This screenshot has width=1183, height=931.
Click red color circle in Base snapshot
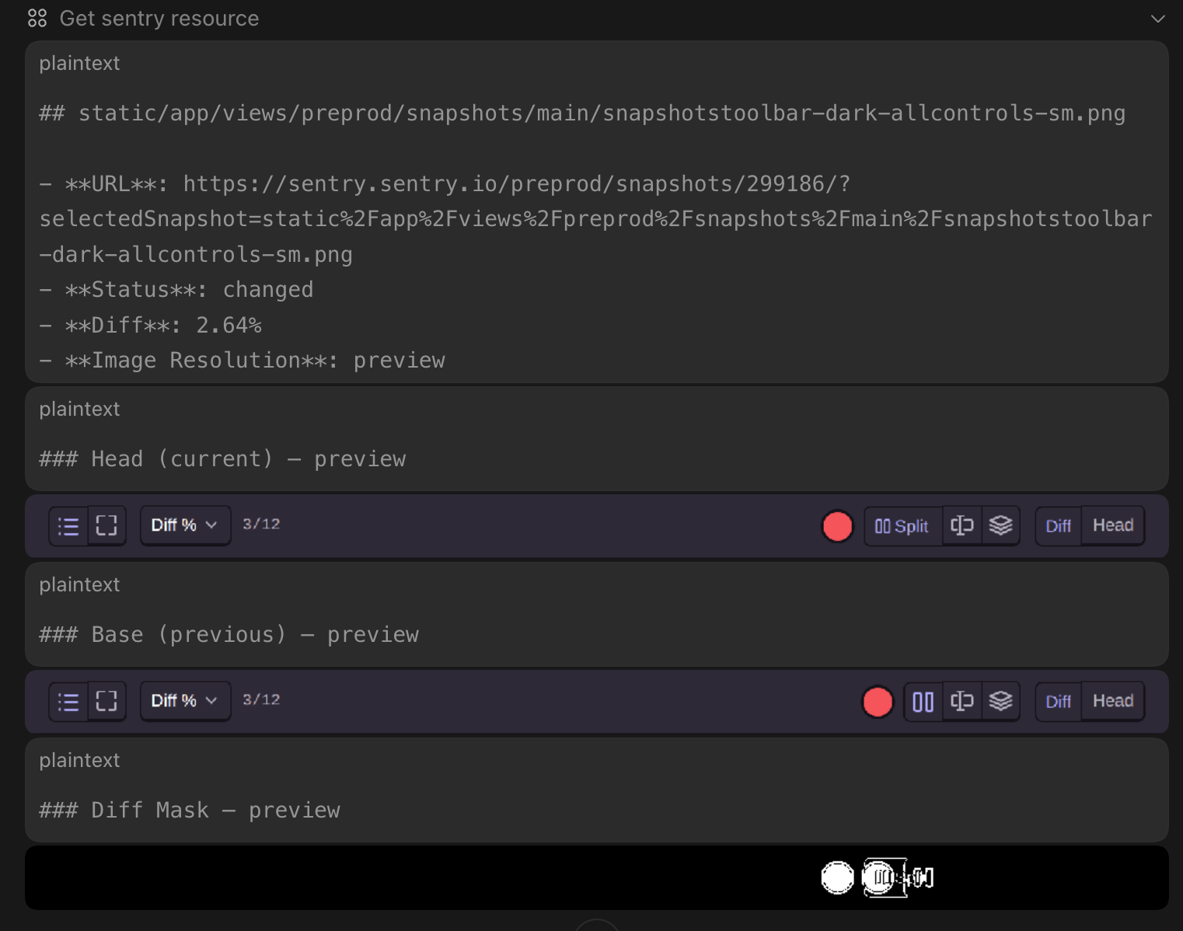click(x=878, y=702)
